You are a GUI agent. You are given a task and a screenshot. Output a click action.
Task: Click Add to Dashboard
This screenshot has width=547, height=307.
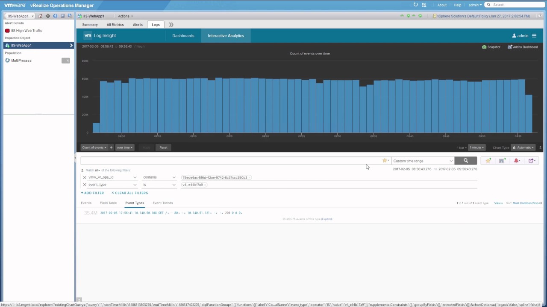523,47
